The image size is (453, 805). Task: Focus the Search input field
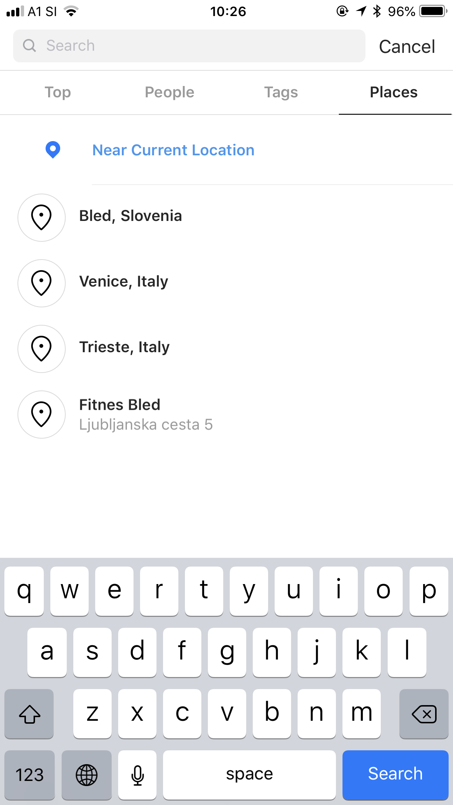(197, 46)
